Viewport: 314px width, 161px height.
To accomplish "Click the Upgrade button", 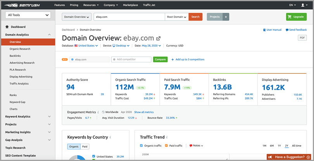I will click(296, 17).
